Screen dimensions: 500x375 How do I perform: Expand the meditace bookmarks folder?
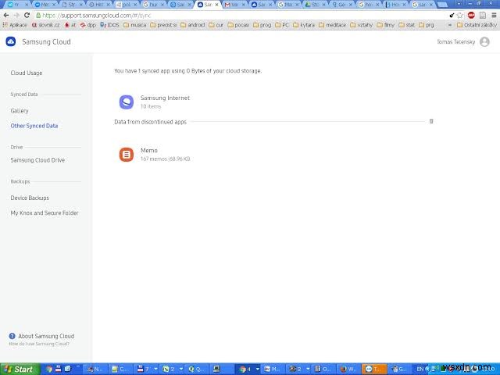click(332, 25)
